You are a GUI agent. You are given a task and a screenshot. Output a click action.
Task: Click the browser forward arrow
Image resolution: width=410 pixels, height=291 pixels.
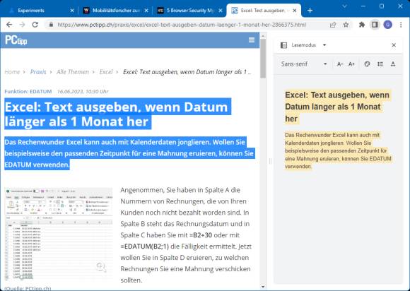point(22,25)
